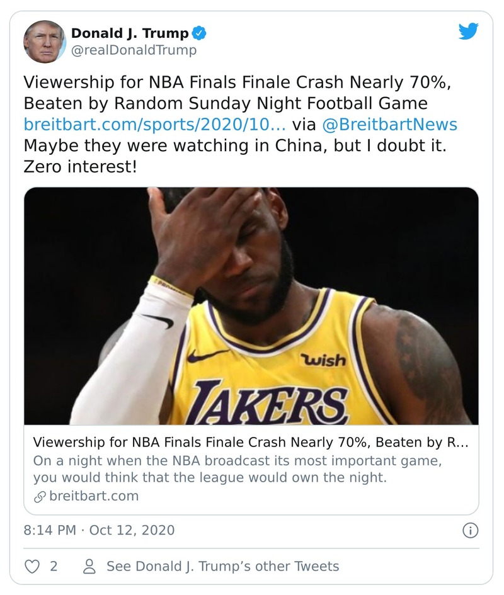The height and width of the screenshot is (595, 504).
Task: Click the like count number 2
Action: pos(54,566)
